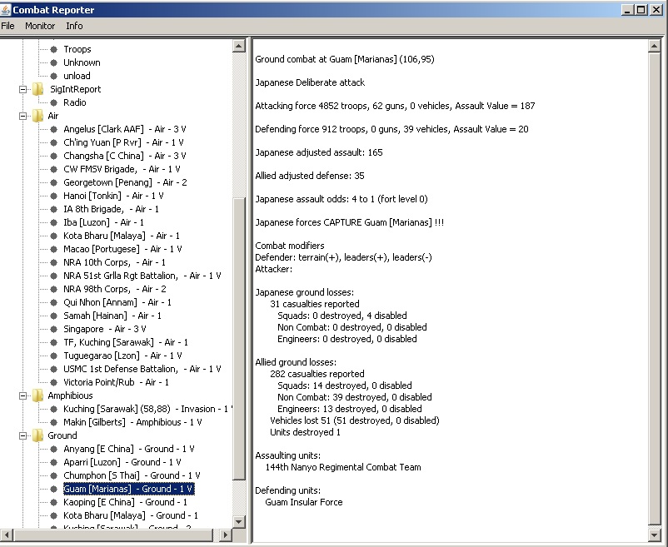Select the unload tree item
Viewport: 668px width, 547px height.
pos(77,76)
